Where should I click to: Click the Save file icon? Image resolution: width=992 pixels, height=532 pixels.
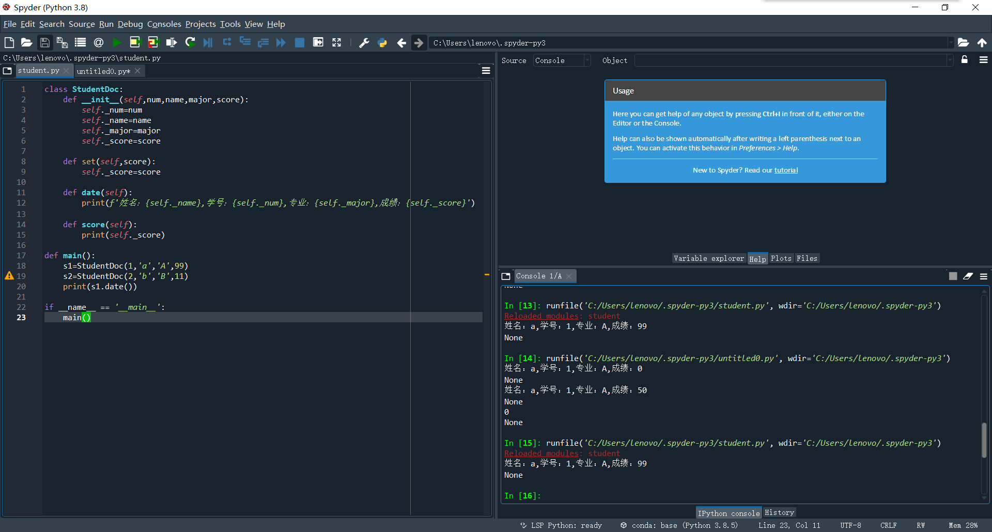(45, 43)
